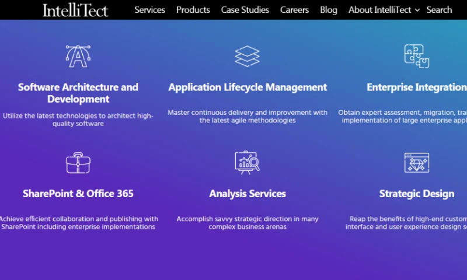The height and width of the screenshot is (280, 467).
Task: Open Analysis Services heading
Action: pyautogui.click(x=248, y=194)
